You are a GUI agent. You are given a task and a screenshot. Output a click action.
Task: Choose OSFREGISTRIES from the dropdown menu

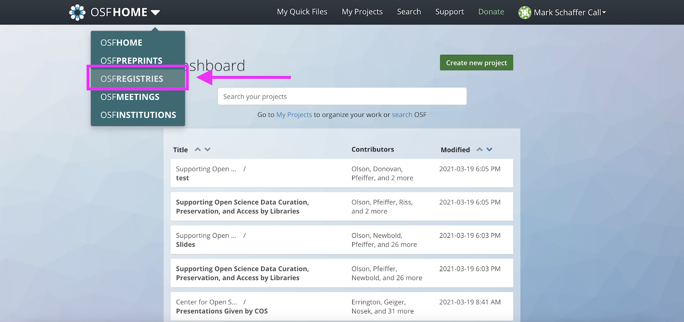(x=138, y=79)
